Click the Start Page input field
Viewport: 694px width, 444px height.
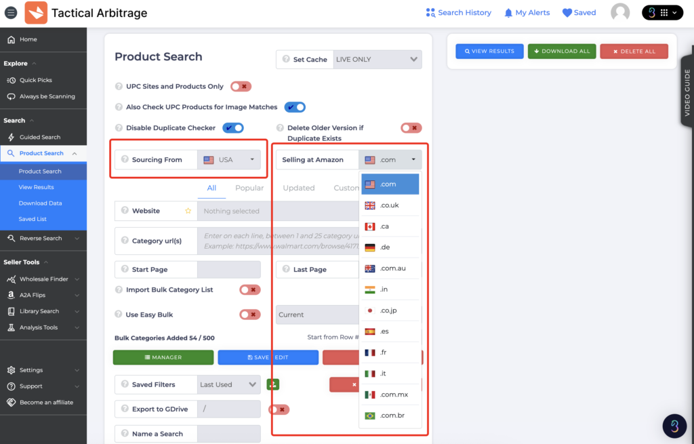pyautogui.click(x=229, y=270)
